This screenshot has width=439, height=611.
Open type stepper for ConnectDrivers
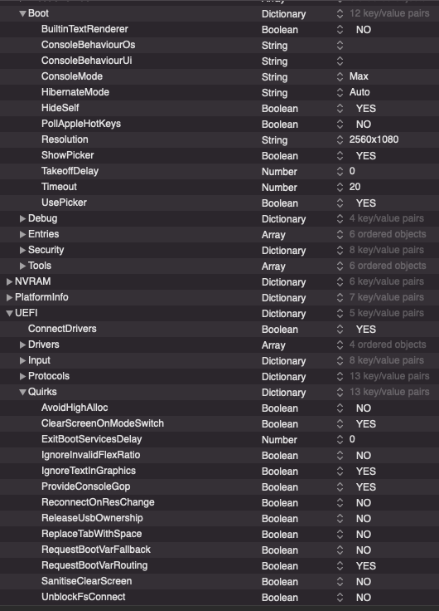point(340,330)
